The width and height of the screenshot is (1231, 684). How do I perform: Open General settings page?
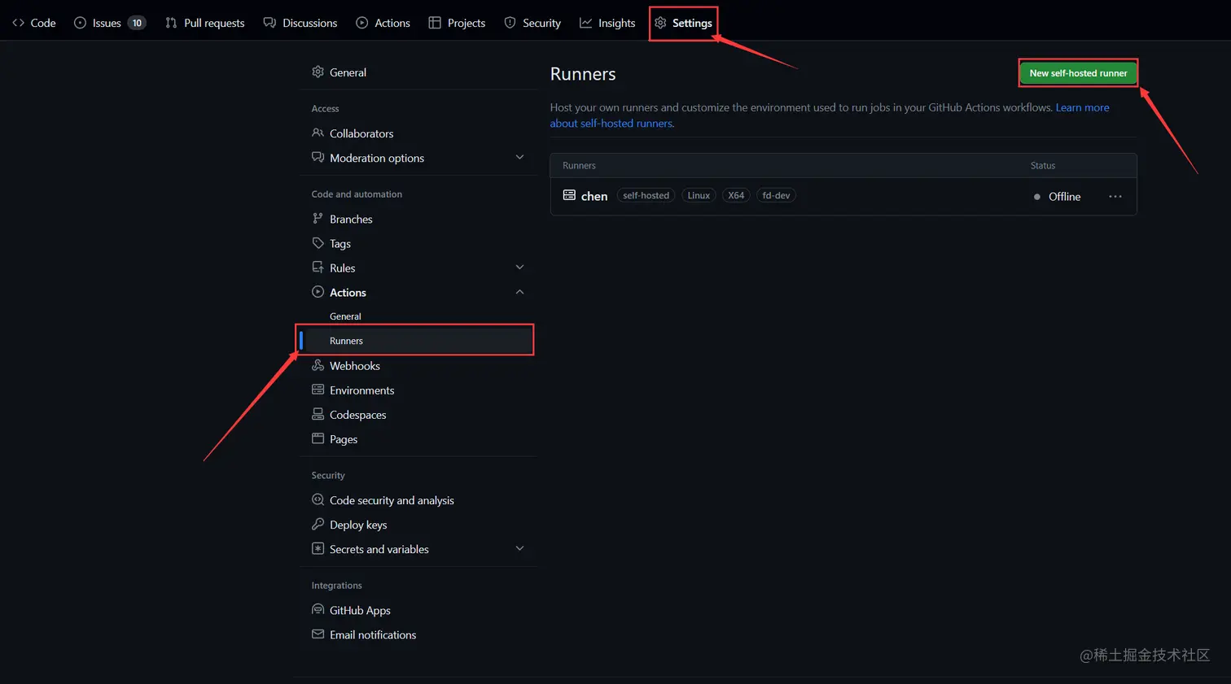[x=348, y=72]
